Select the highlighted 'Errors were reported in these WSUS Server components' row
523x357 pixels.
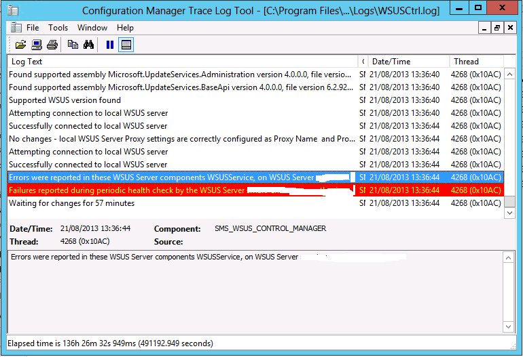point(255,177)
